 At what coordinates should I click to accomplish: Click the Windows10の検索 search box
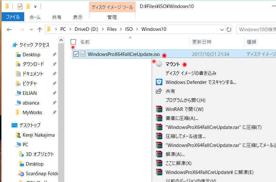[x=256, y=30]
